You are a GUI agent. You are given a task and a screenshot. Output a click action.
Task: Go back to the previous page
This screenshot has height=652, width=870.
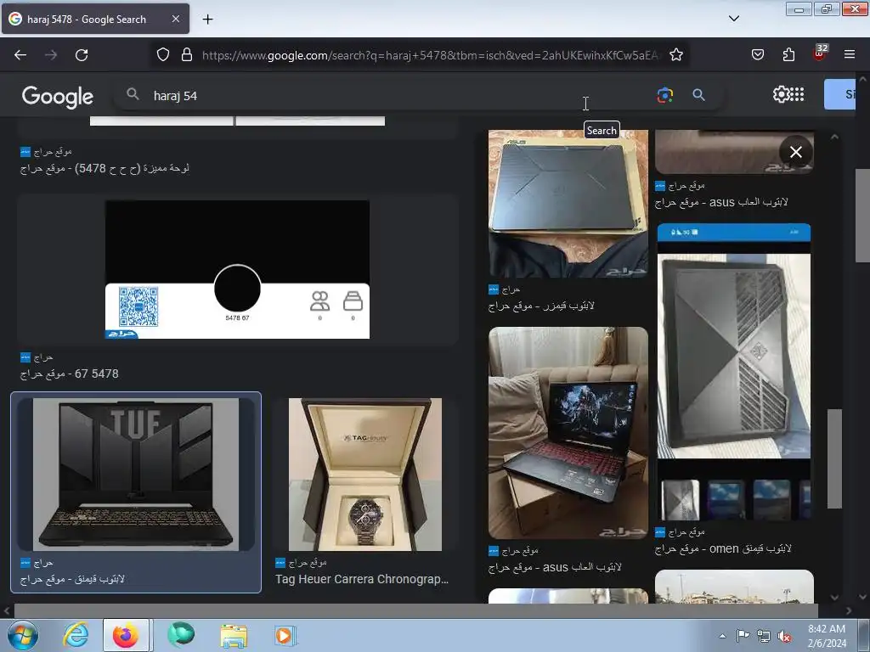click(20, 55)
